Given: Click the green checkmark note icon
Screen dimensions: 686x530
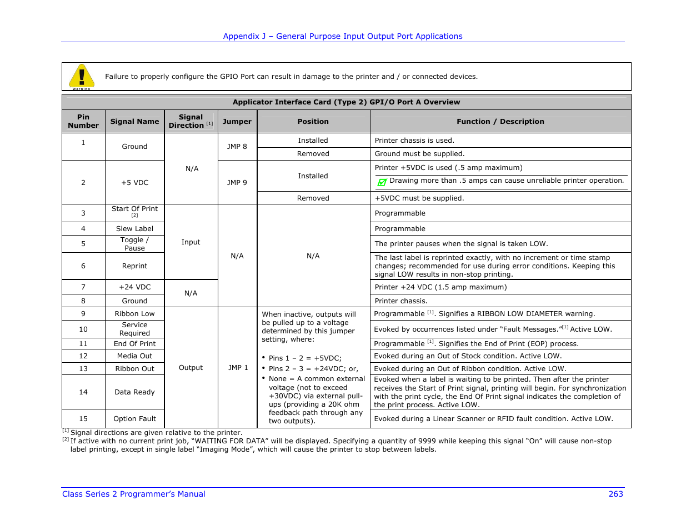Looking at the screenshot, I should [382, 182].
